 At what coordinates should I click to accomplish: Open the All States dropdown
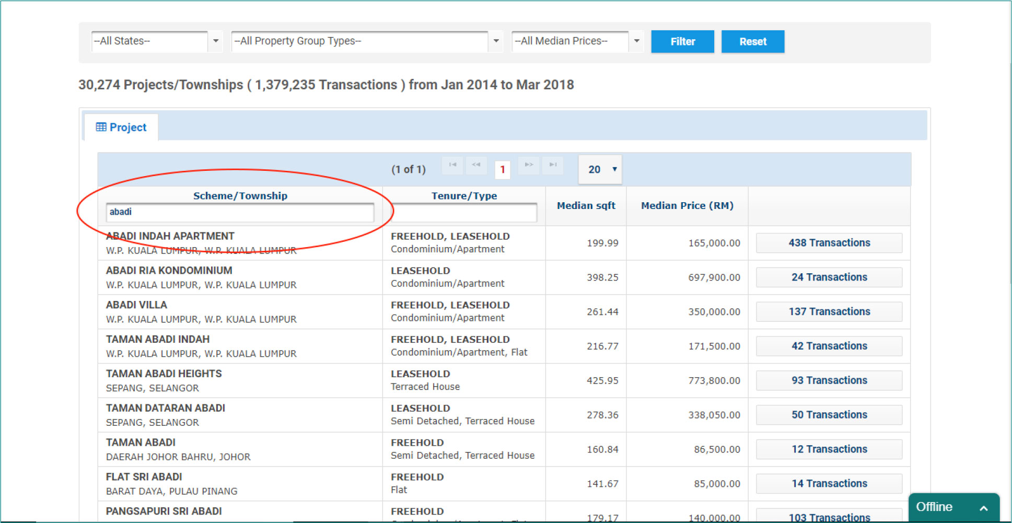click(157, 41)
